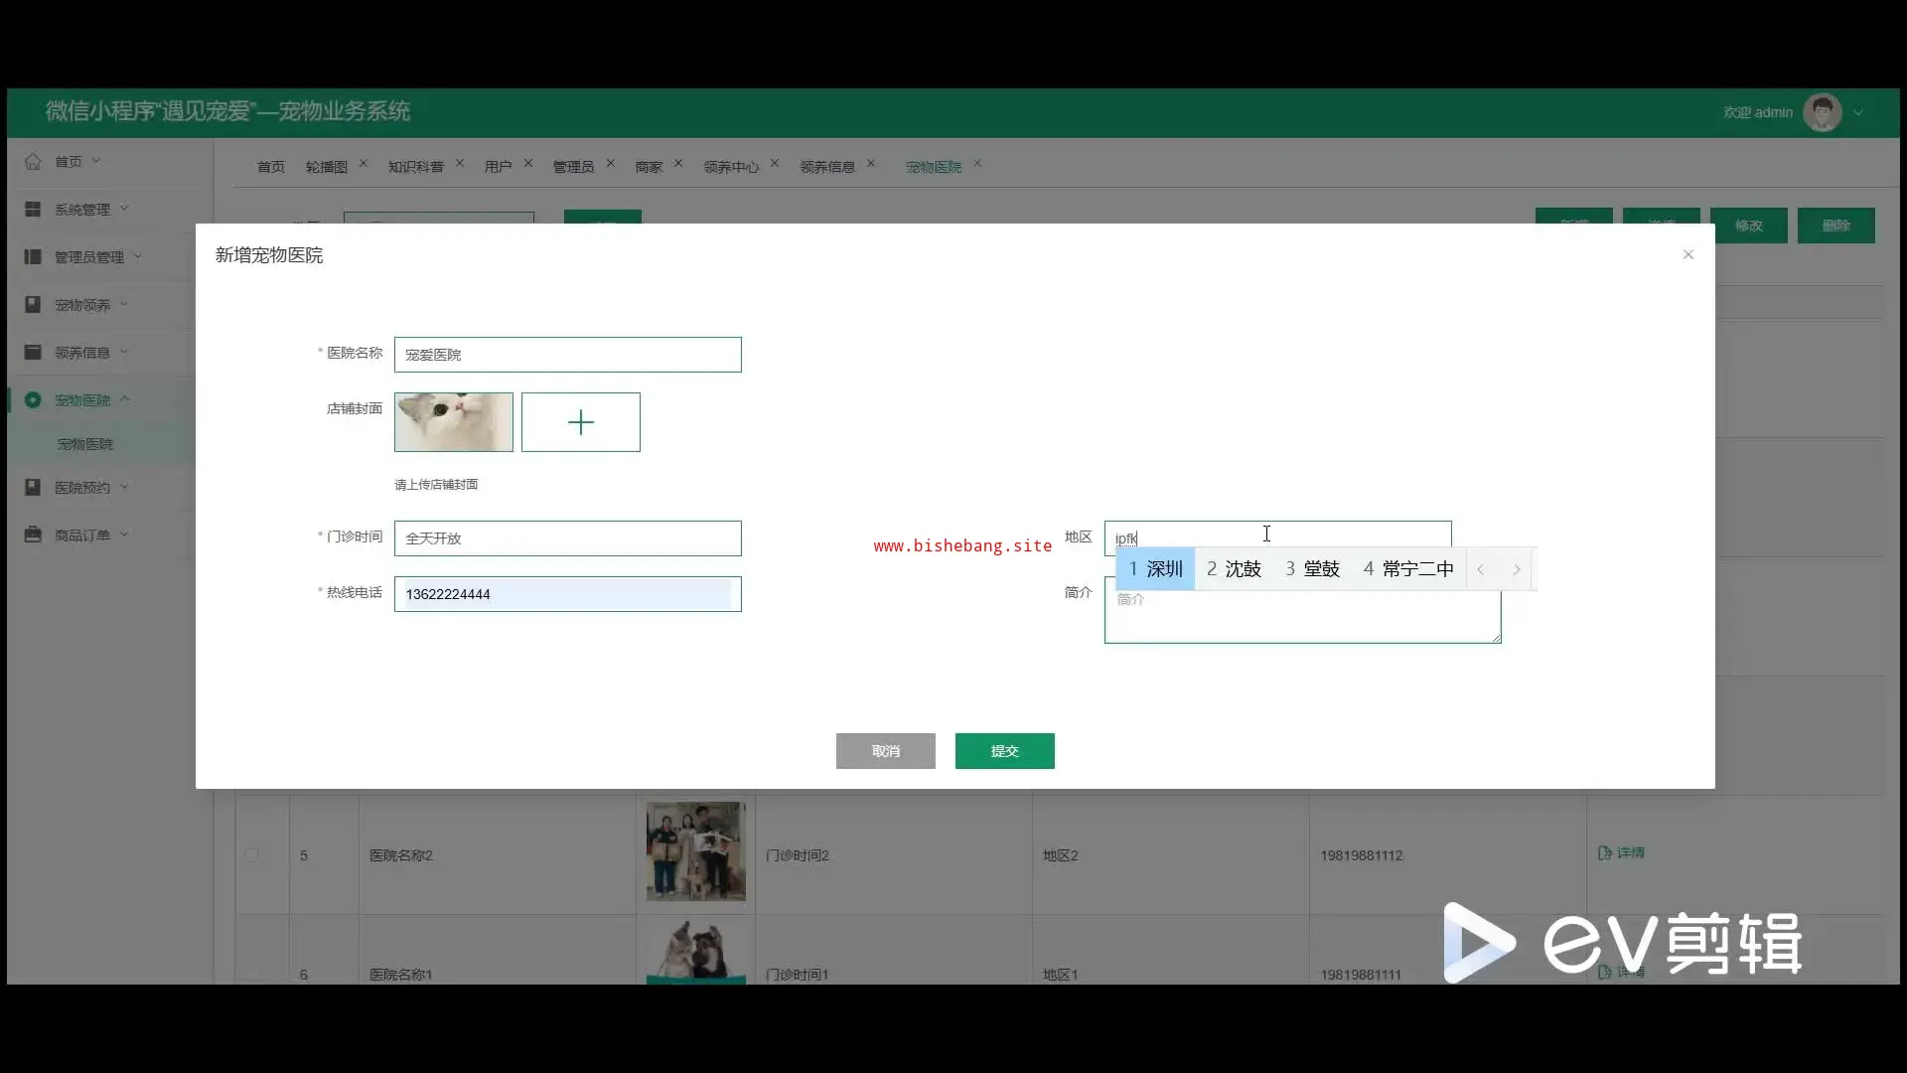Switch to the 领养中心 tab
The image size is (1907, 1073).
[730, 166]
